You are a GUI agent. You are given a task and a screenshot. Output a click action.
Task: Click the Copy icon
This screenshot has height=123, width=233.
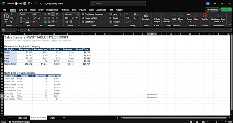(x=11, y=18)
